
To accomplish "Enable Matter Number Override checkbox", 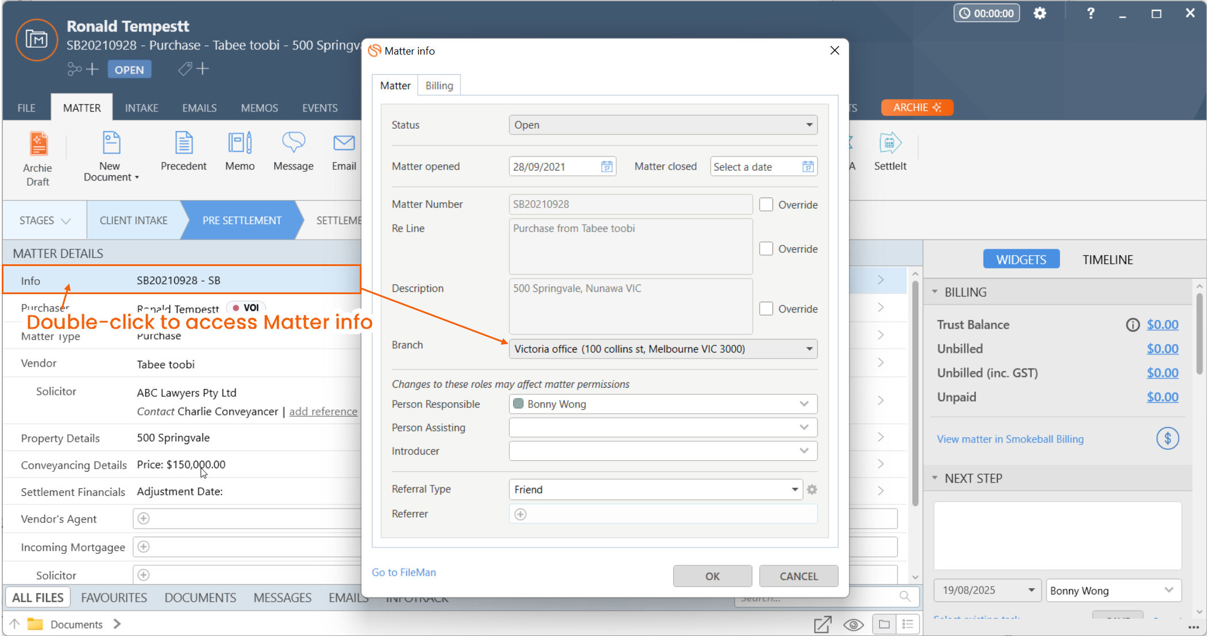I will click(766, 205).
